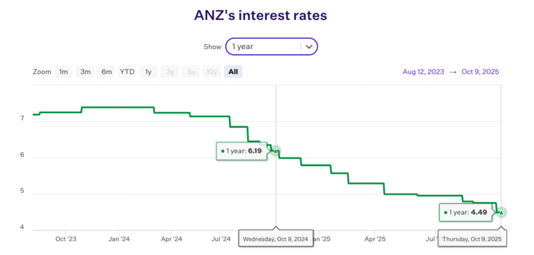Screen dimensions: 534x255
Task: Click the dropdown chevron arrow icon
Action: pyautogui.click(x=309, y=47)
